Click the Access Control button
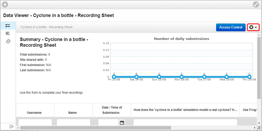 (x=230, y=27)
